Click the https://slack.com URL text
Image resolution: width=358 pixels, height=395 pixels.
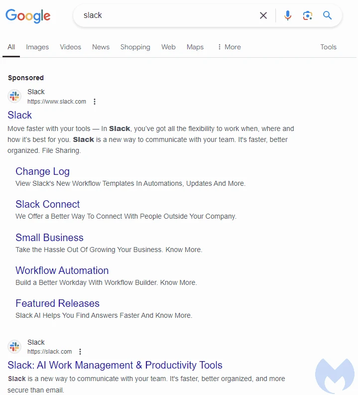click(x=50, y=352)
